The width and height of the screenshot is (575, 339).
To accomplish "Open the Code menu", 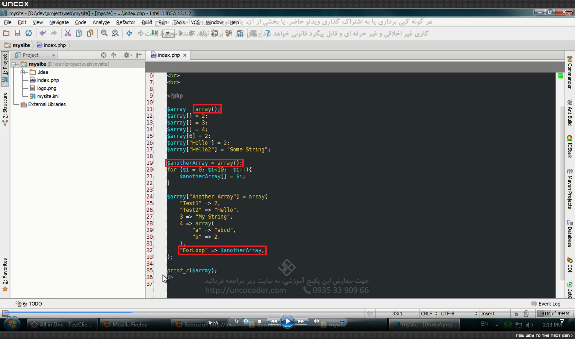I will 81,22.
